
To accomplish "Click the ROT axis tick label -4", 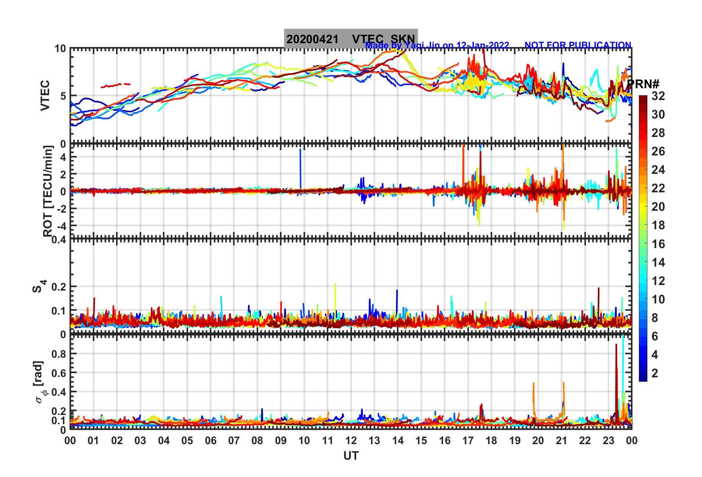I will point(61,225).
